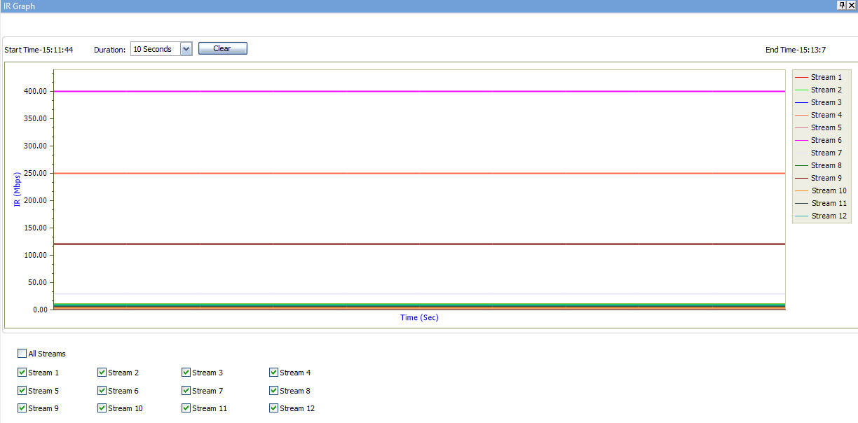858x423 pixels.
Task: Click the 250.00 axis value
Action: tap(35, 173)
